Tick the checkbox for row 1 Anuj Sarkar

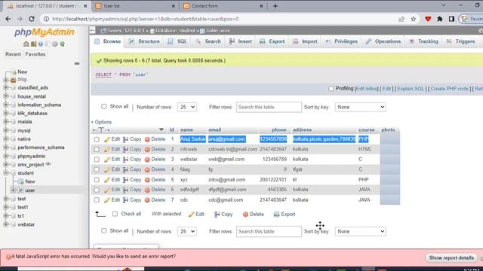click(x=97, y=139)
